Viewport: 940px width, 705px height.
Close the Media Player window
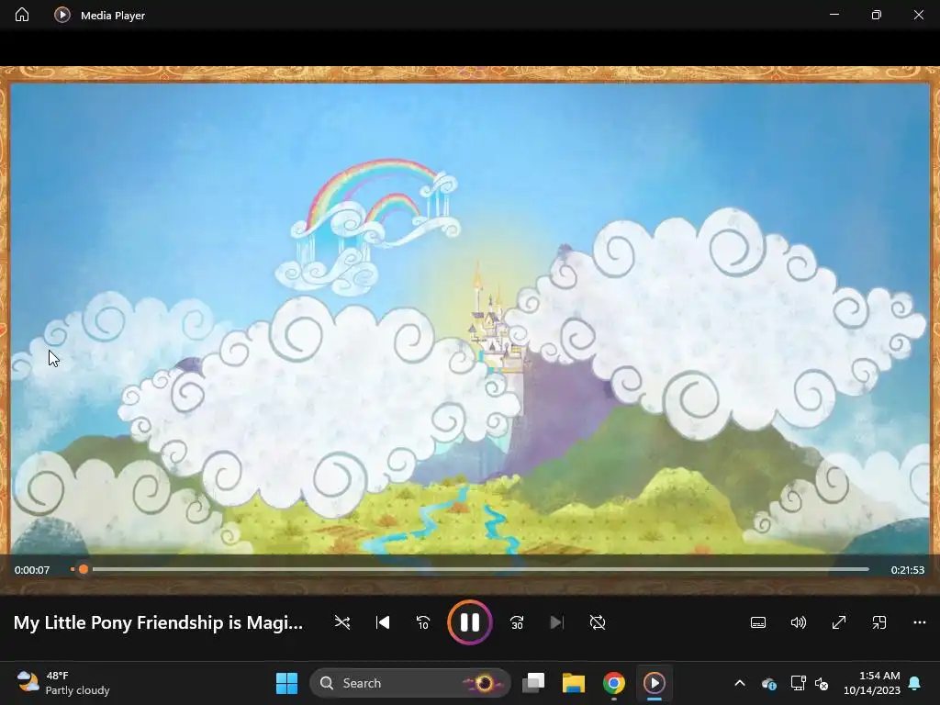(918, 15)
